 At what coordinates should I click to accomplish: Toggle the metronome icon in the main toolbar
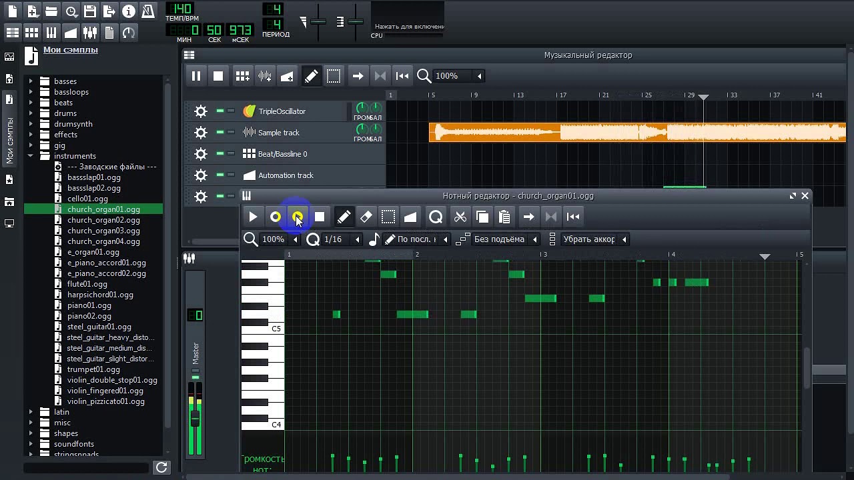click(148, 11)
